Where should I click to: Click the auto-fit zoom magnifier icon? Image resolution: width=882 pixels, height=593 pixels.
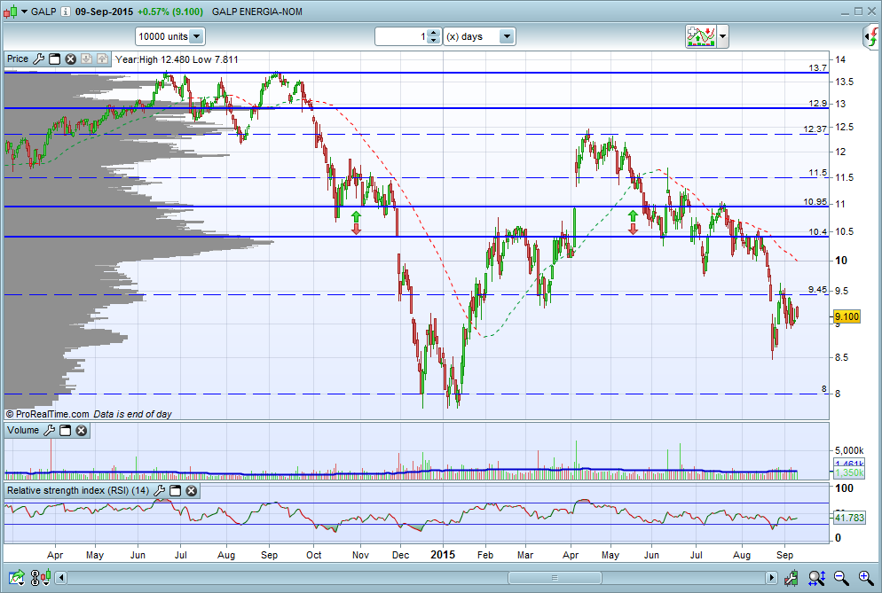816,578
